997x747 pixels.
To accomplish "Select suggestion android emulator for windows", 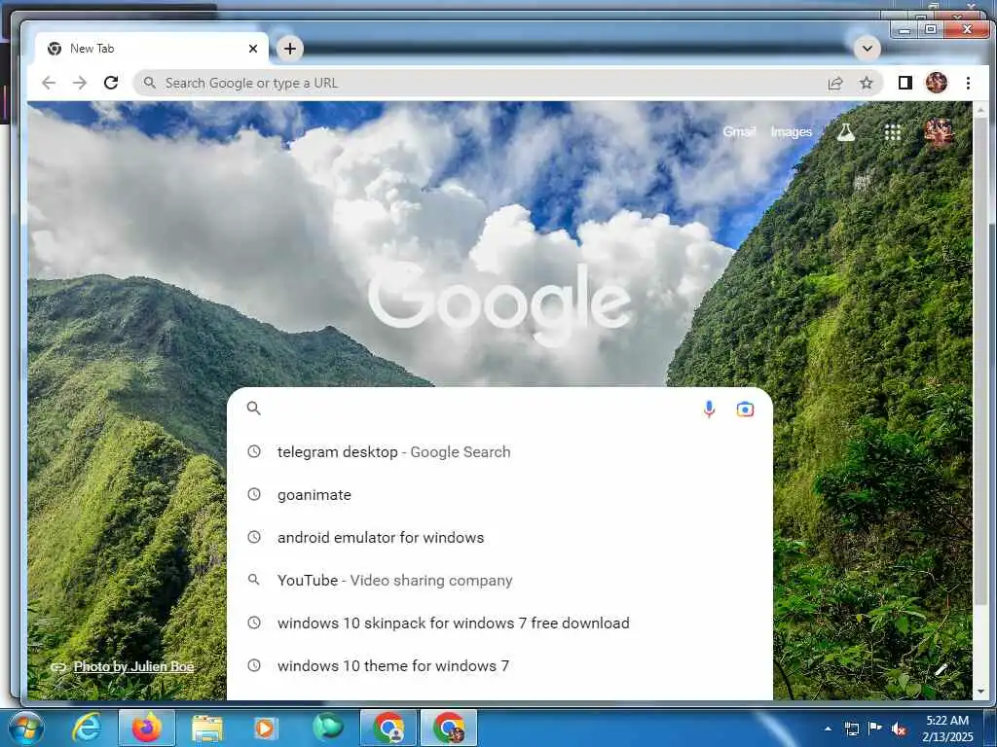I will point(500,537).
